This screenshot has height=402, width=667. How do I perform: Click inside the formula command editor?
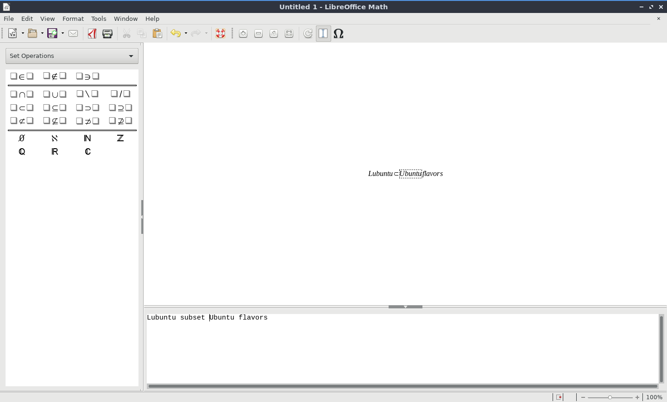402,347
